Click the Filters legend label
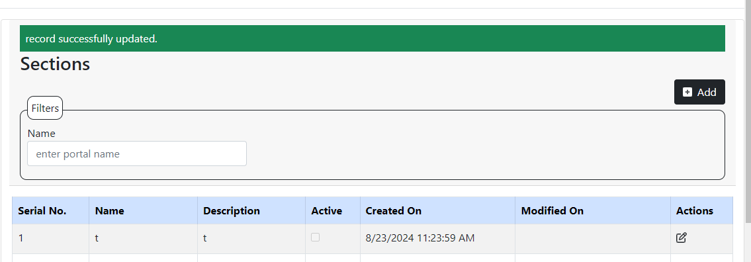Image resolution: width=751 pixels, height=262 pixels. [x=45, y=109]
